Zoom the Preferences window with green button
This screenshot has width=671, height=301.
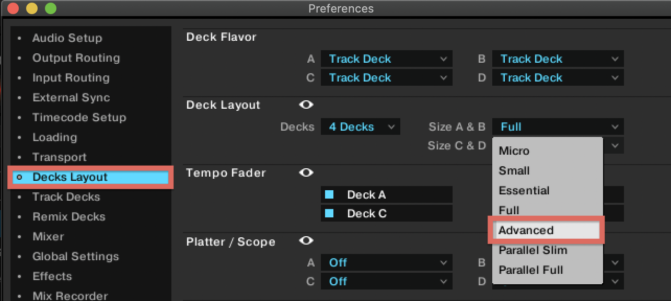[x=51, y=8]
